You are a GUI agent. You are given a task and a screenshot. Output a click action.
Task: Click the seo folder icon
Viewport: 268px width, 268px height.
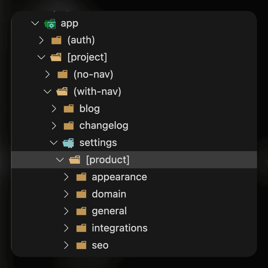coord(81,245)
